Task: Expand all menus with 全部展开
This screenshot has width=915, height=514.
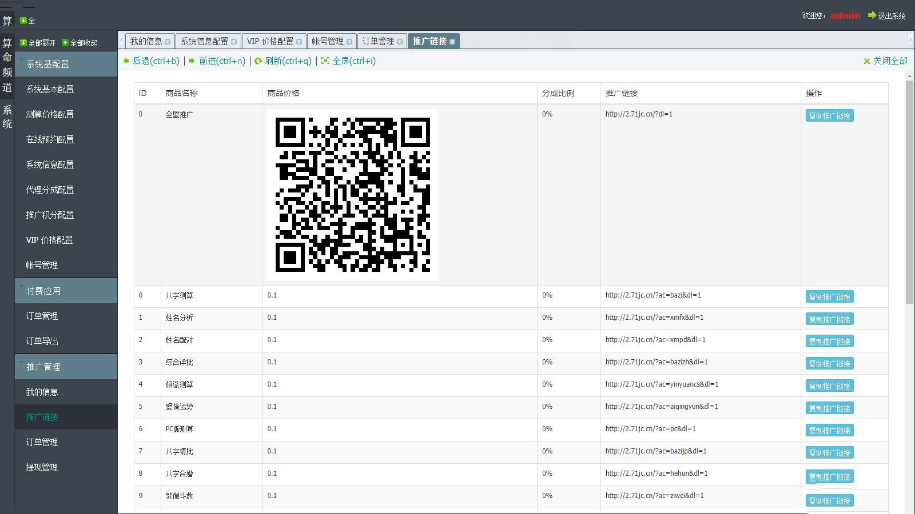Action: click(38, 43)
